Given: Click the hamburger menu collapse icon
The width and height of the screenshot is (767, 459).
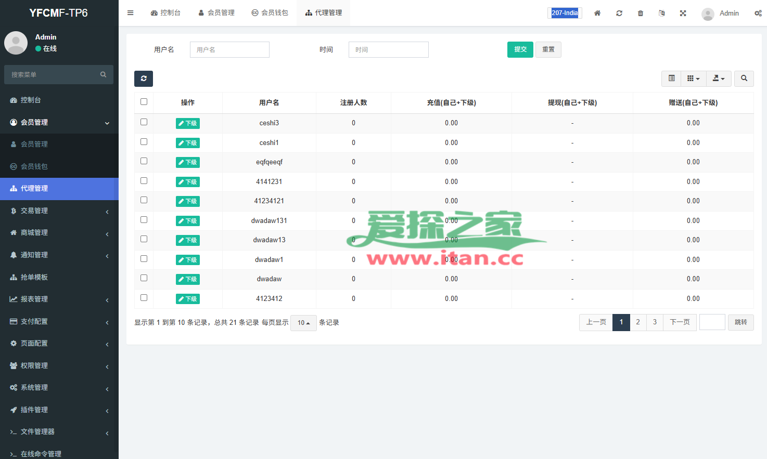Looking at the screenshot, I should (x=131, y=13).
